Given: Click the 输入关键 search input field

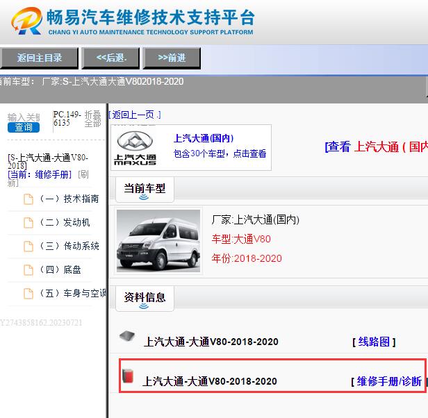Looking at the screenshot, I should (24, 117).
